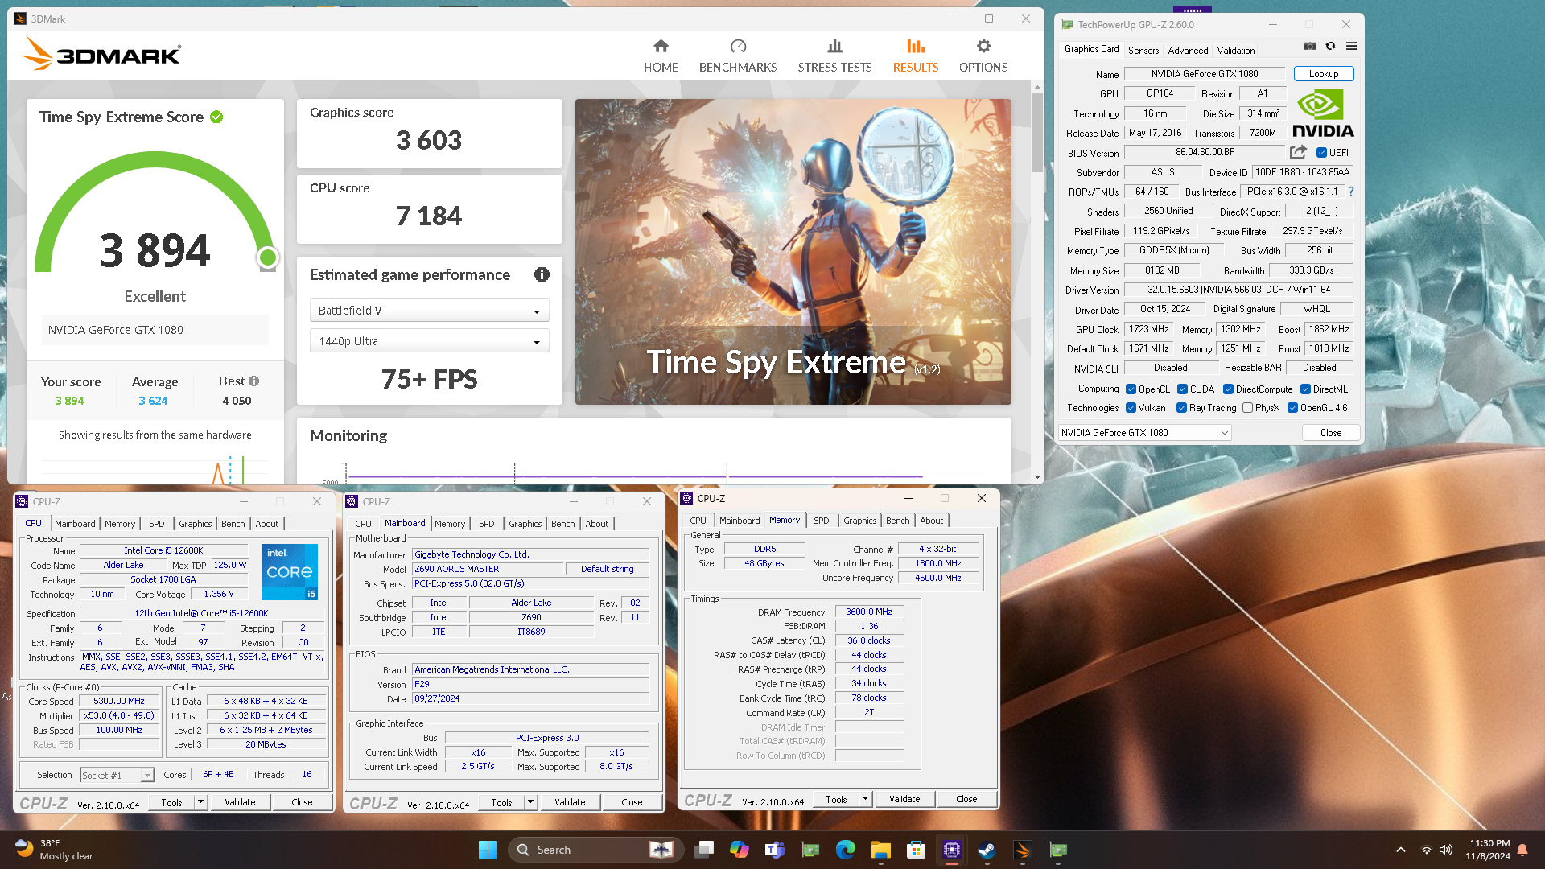
Task: Click score gauge indicator knob
Action: 267,257
